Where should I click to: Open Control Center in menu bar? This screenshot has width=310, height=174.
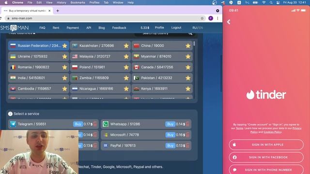(278, 2)
